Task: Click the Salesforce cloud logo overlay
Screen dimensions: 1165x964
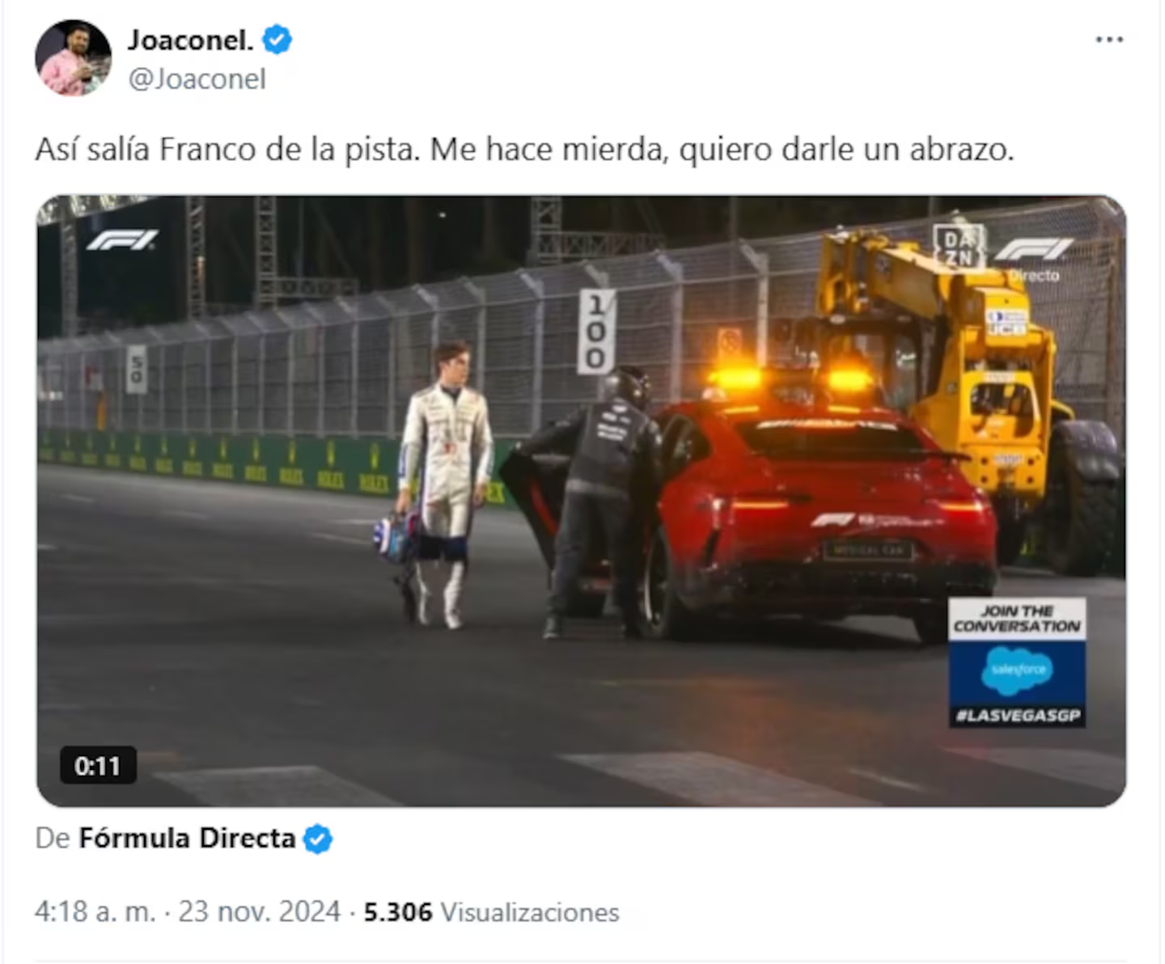Action: pos(1017,670)
